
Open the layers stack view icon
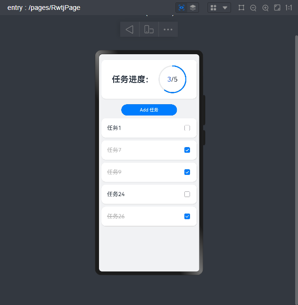(x=193, y=8)
